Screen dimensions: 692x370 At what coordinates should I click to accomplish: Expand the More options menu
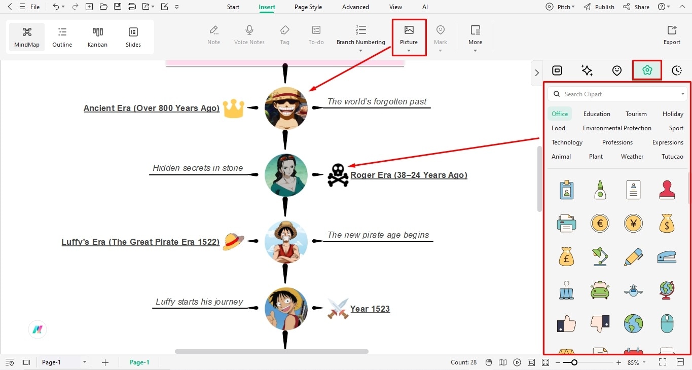click(475, 38)
